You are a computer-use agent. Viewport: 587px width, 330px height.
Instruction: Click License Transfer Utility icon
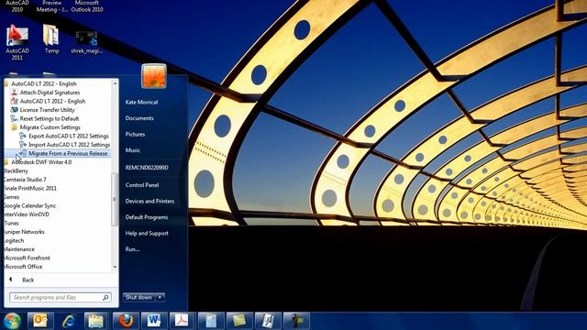point(15,110)
